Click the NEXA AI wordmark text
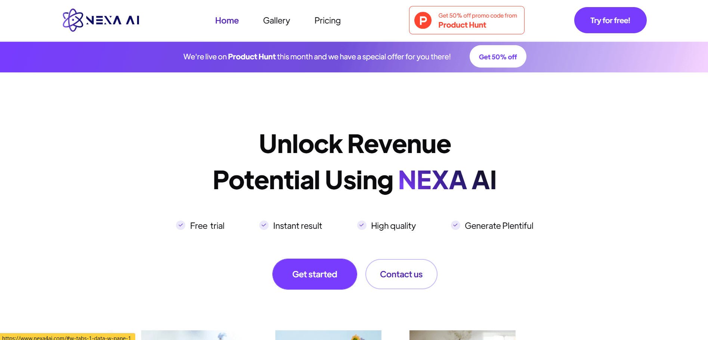 [113, 20]
